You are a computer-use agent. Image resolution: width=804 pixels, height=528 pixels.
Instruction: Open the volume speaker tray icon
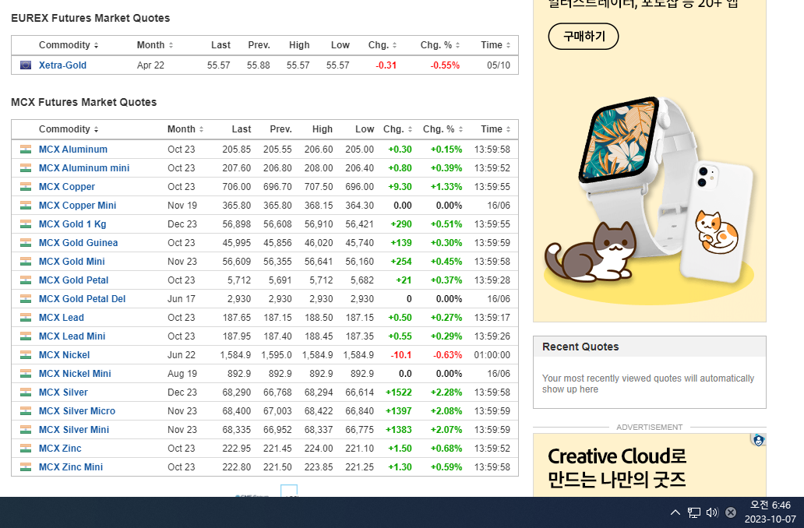click(712, 512)
